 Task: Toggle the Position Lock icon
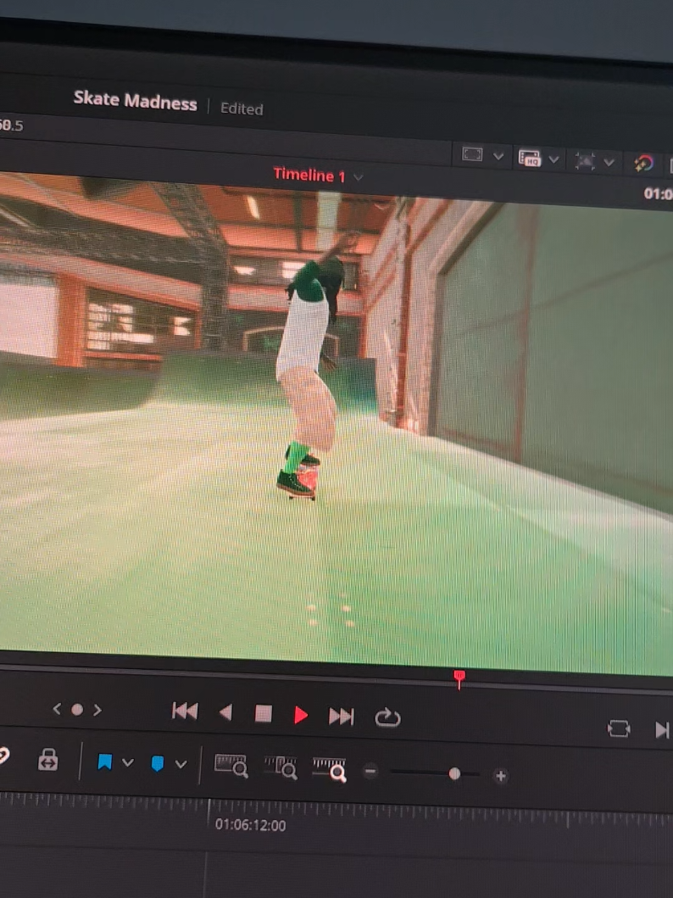(x=48, y=760)
